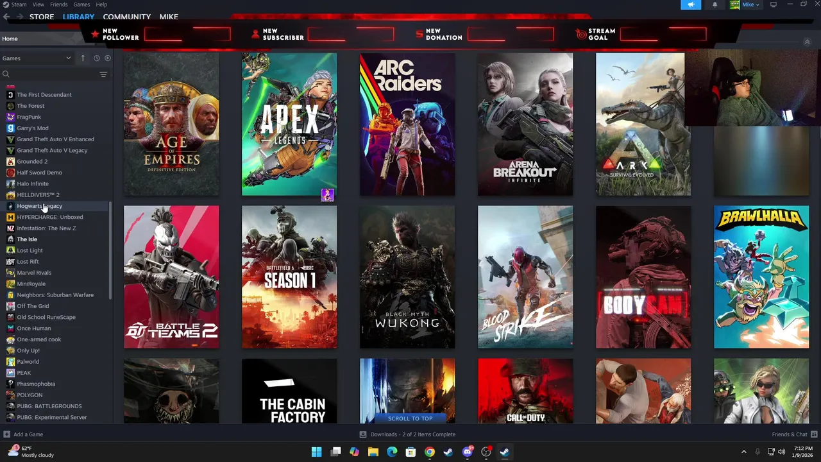
Task: Open the View menu
Action: coord(38,4)
